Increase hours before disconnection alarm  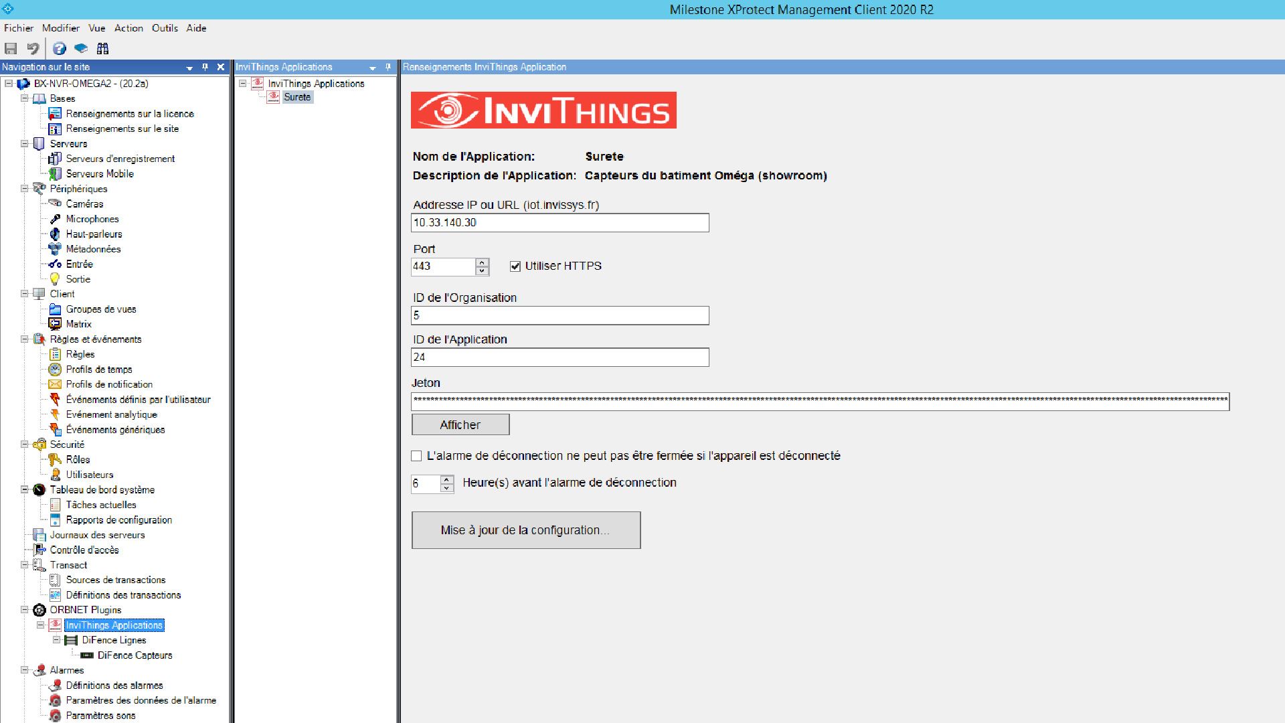coord(447,479)
